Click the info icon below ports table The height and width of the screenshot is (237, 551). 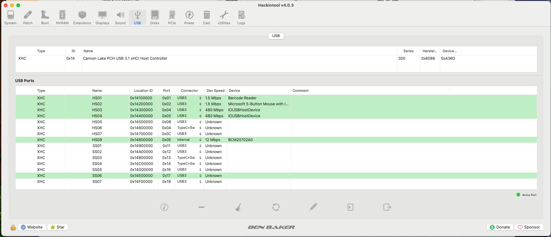click(x=164, y=207)
